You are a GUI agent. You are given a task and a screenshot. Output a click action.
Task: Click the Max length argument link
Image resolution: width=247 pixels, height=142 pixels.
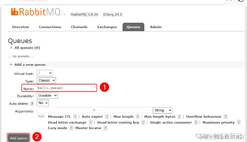pos(123,117)
